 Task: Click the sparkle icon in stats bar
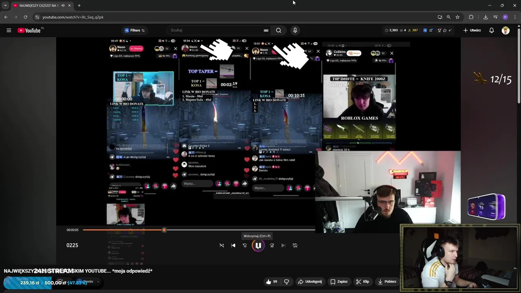click(451, 30)
